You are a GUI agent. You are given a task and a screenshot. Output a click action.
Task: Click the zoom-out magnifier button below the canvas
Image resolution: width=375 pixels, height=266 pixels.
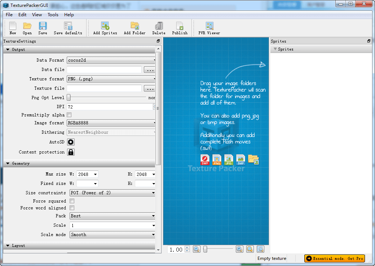click(197, 249)
